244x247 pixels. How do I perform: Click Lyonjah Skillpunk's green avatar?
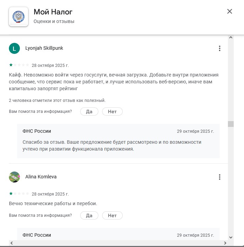14,48
